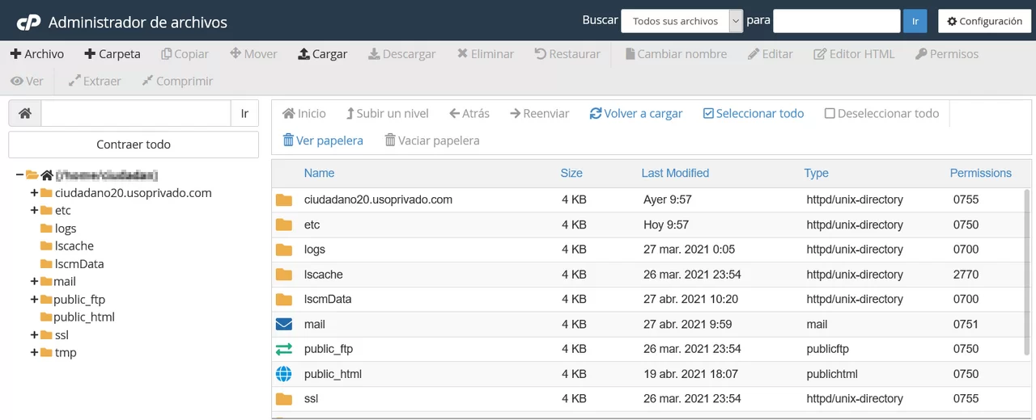Select lscache folder in tree
1036x420 pixels.
(x=74, y=246)
